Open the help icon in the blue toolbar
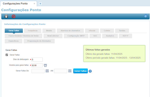Viewport: 150px width, 97px height. (x=146, y=16)
